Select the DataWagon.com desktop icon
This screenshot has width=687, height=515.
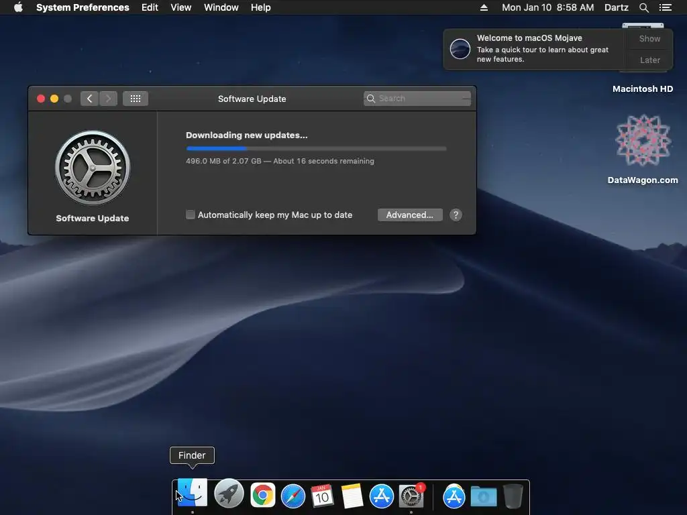[643, 149]
